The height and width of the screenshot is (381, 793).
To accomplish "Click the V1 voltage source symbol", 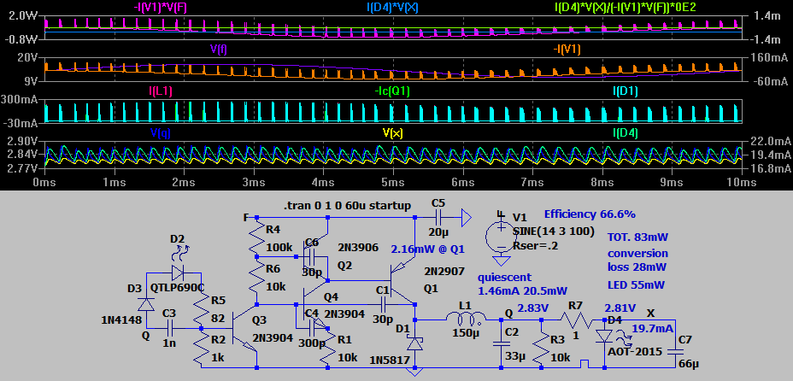I will click(500, 235).
